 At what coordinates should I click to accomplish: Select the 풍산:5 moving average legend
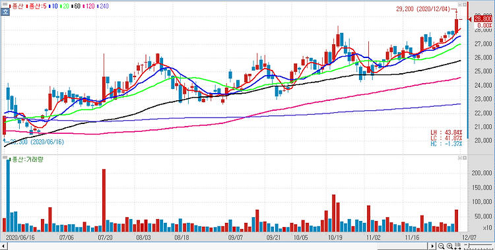[36, 7]
